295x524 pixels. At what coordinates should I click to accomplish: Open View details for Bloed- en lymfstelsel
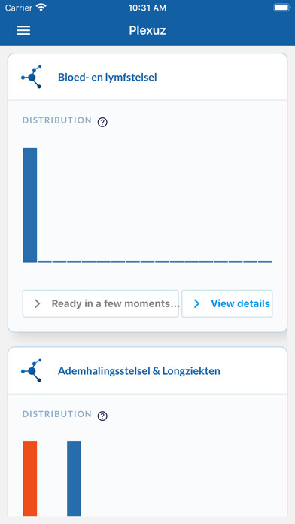[x=227, y=303]
